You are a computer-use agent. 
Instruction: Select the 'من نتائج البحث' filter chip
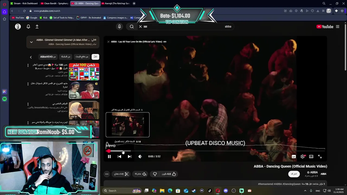tap(82, 57)
